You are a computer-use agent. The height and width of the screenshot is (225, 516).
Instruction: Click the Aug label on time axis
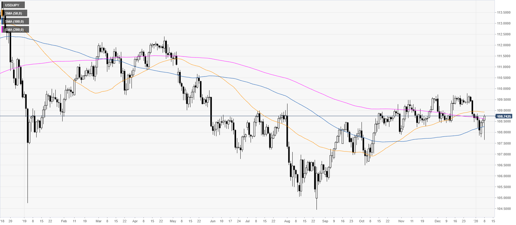point(287,221)
